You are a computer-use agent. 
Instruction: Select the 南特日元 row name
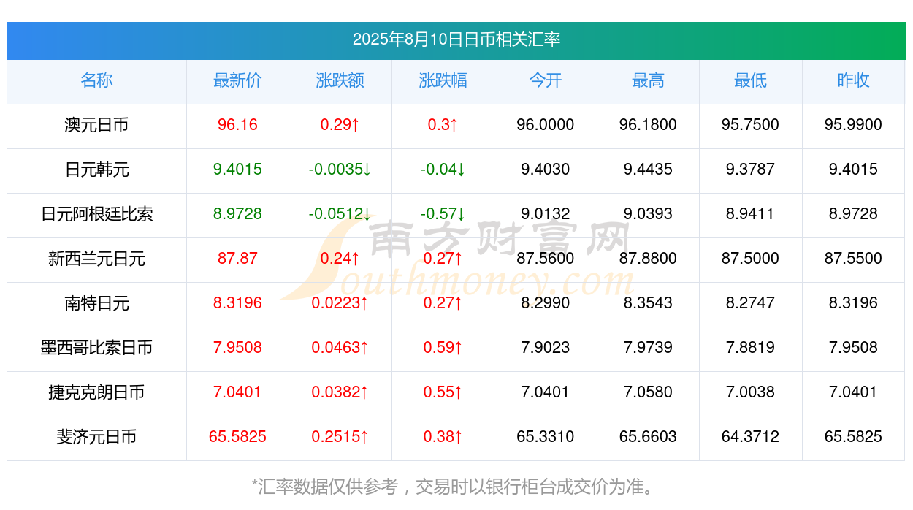[x=96, y=303]
